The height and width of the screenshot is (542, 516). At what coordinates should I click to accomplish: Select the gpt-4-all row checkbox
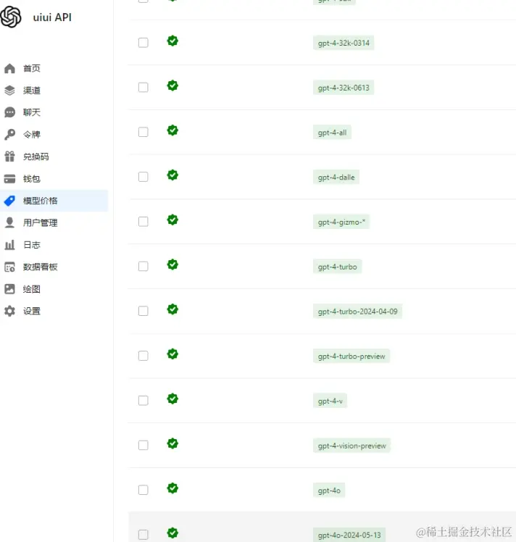pos(143,132)
